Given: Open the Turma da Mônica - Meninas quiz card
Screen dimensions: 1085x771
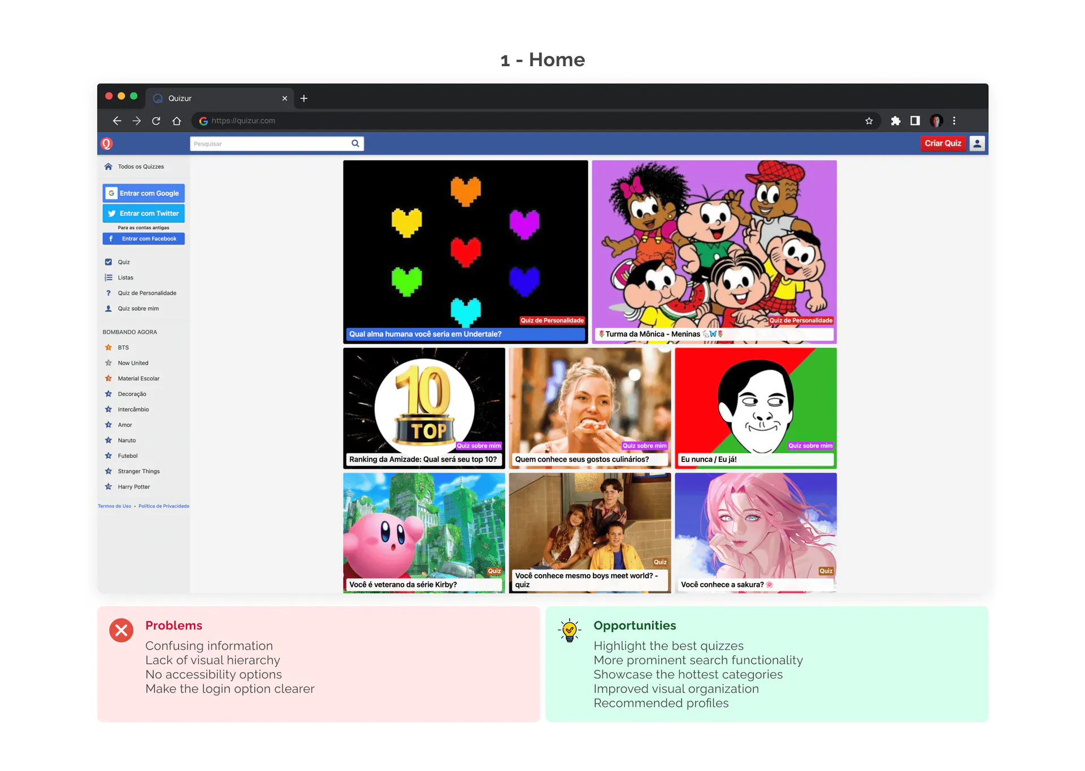Looking at the screenshot, I should click(714, 252).
